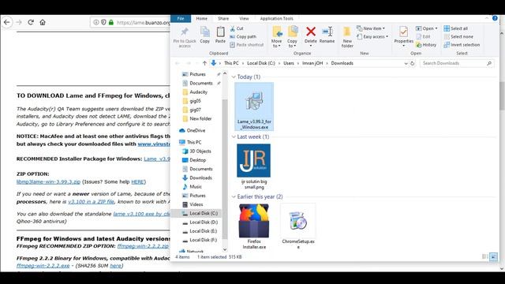Viewport: 505px width, 284px height.
Task: Switch to the Home ribbon tab
Action: (202, 19)
